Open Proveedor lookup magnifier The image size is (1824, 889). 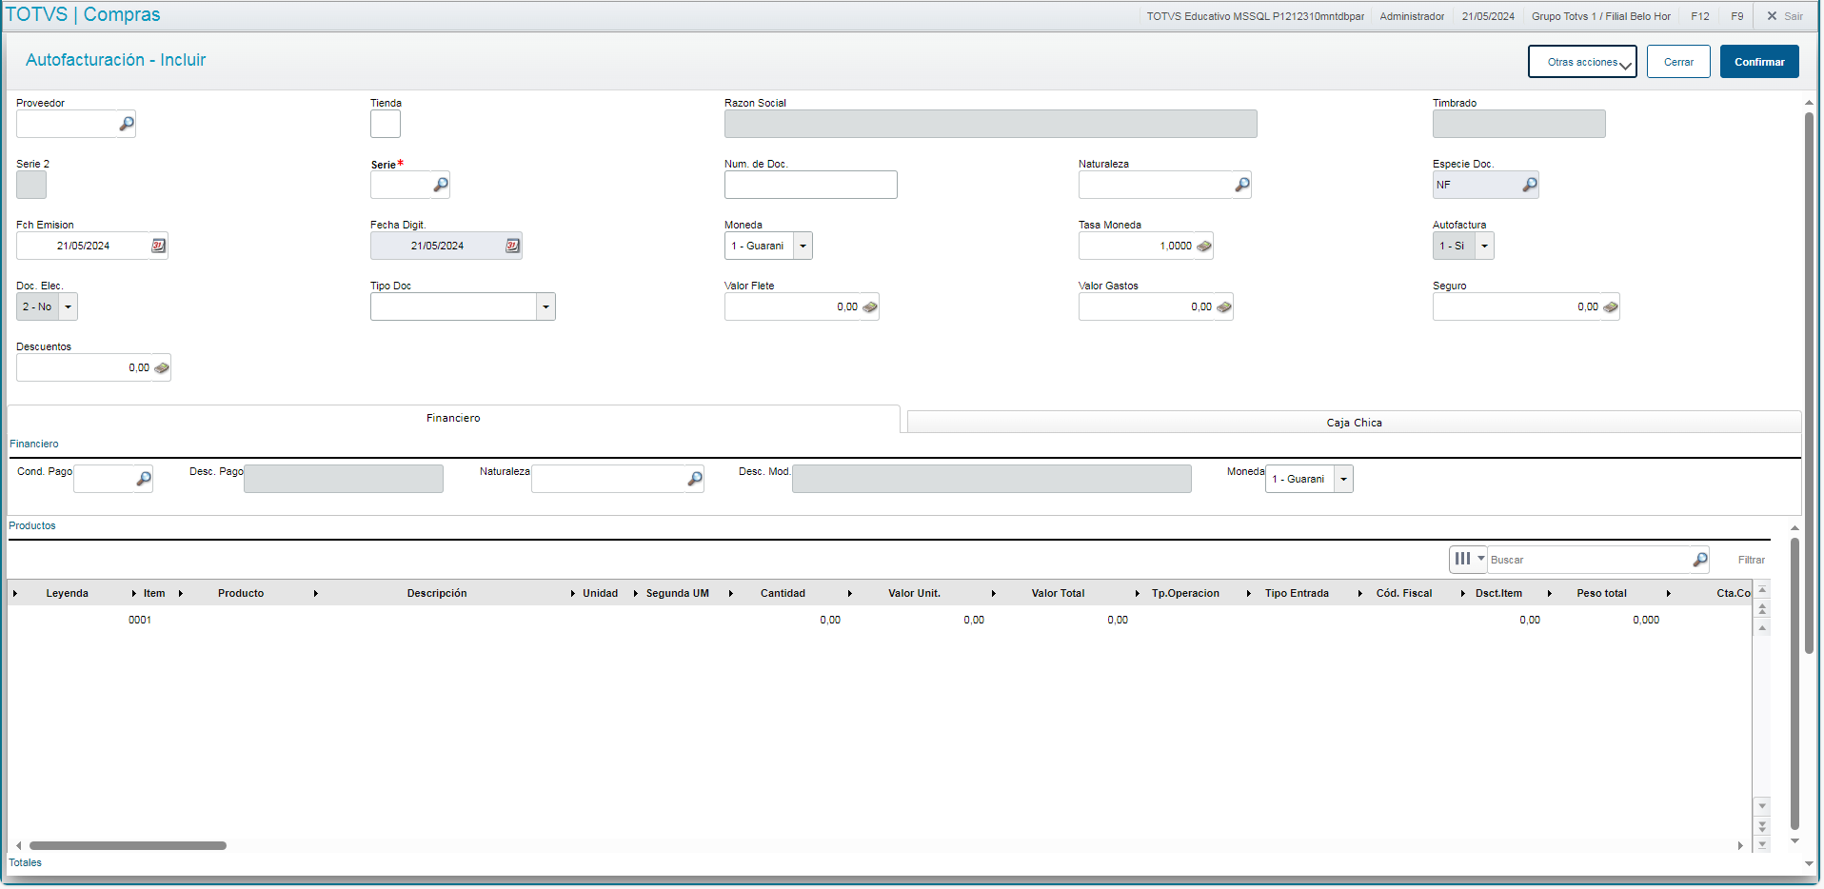click(x=127, y=124)
